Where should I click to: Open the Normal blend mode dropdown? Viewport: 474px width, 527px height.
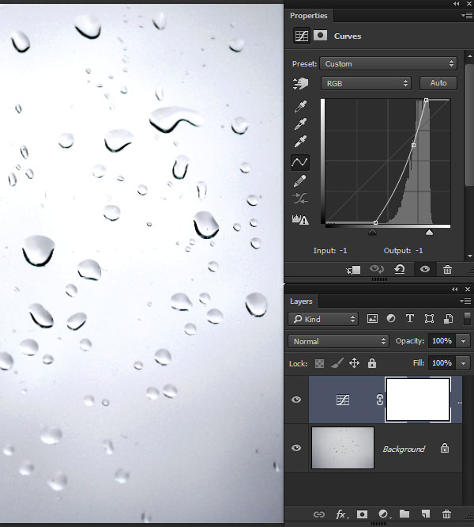pos(338,341)
